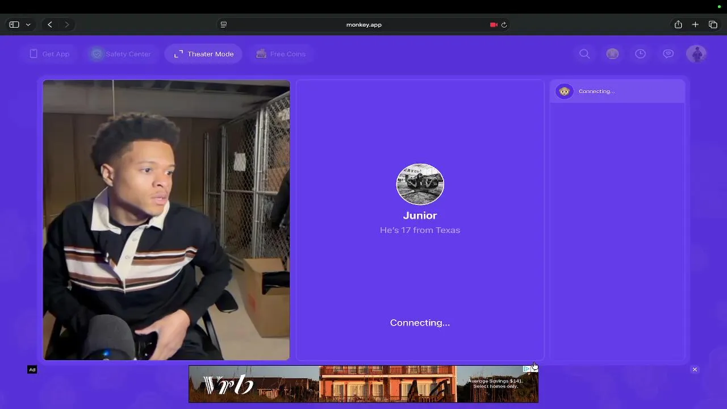Reload the monkey.app page
The height and width of the screenshot is (409, 727).
pos(504,24)
